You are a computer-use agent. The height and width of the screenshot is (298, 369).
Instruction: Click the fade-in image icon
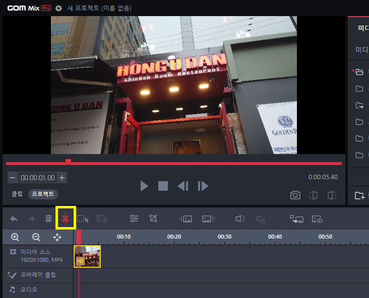186,219
